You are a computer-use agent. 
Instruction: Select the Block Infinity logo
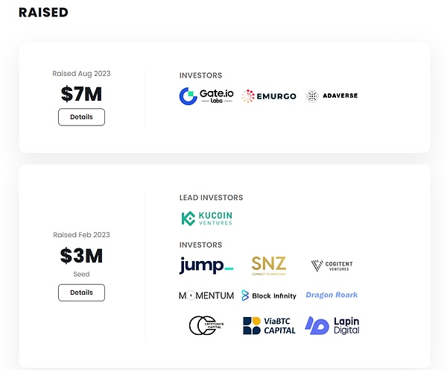point(269,295)
